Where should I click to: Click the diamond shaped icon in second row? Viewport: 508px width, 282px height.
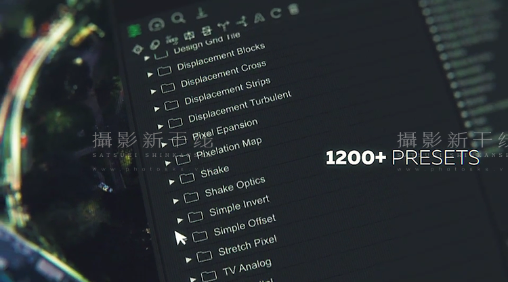click(x=138, y=49)
